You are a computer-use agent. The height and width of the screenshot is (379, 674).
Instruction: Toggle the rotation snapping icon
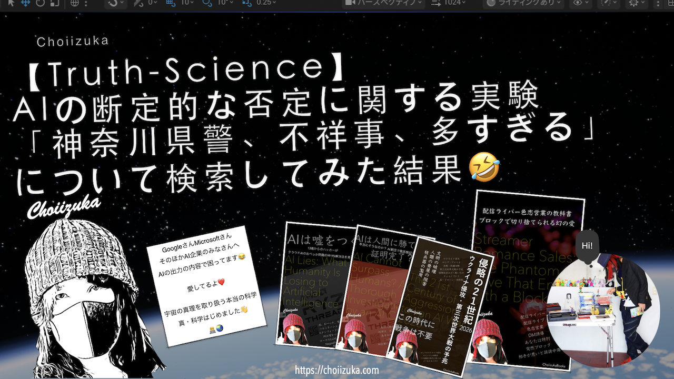coord(207,3)
